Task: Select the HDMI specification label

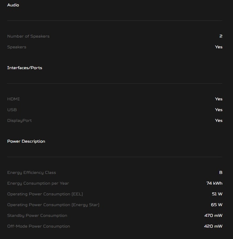Action: [13, 99]
